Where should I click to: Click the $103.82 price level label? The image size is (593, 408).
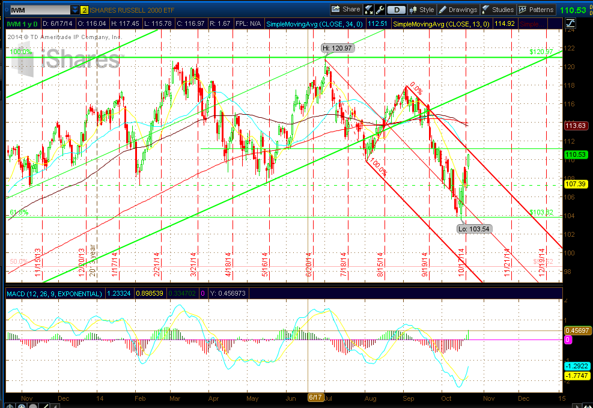click(x=541, y=212)
